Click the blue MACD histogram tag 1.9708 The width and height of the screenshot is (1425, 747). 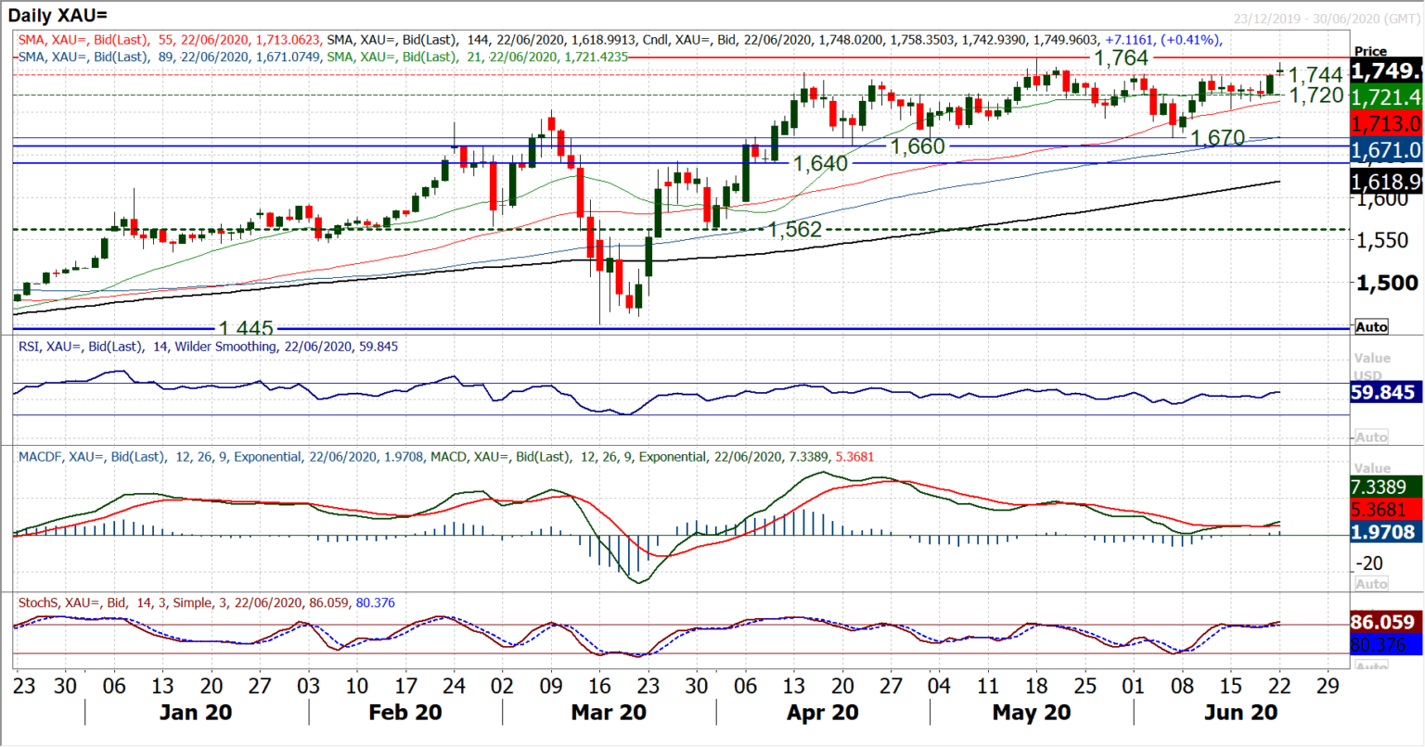(1386, 532)
